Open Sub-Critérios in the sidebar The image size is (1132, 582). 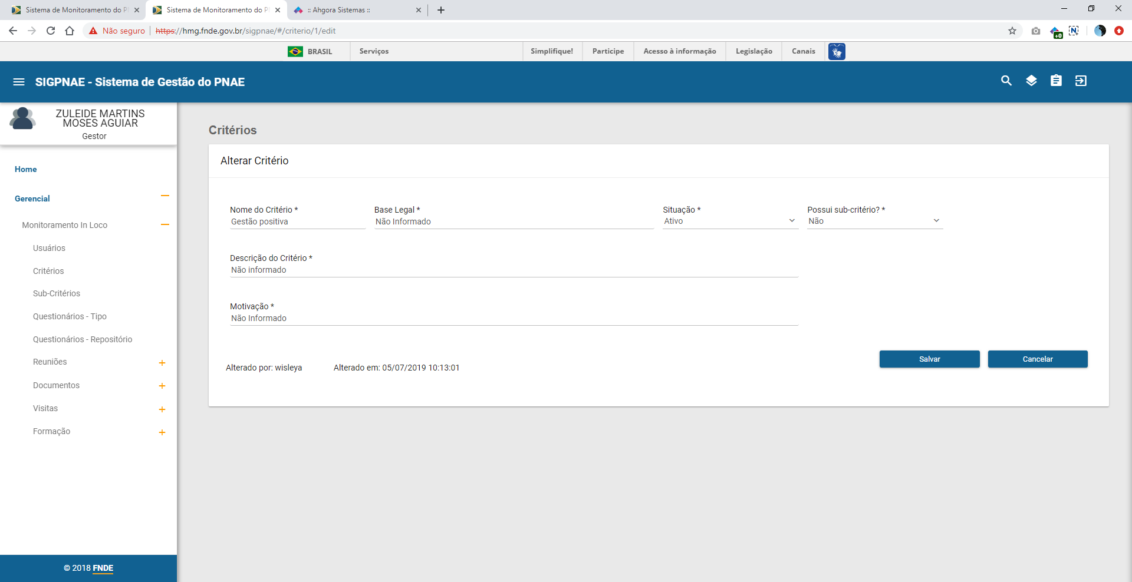(x=57, y=293)
